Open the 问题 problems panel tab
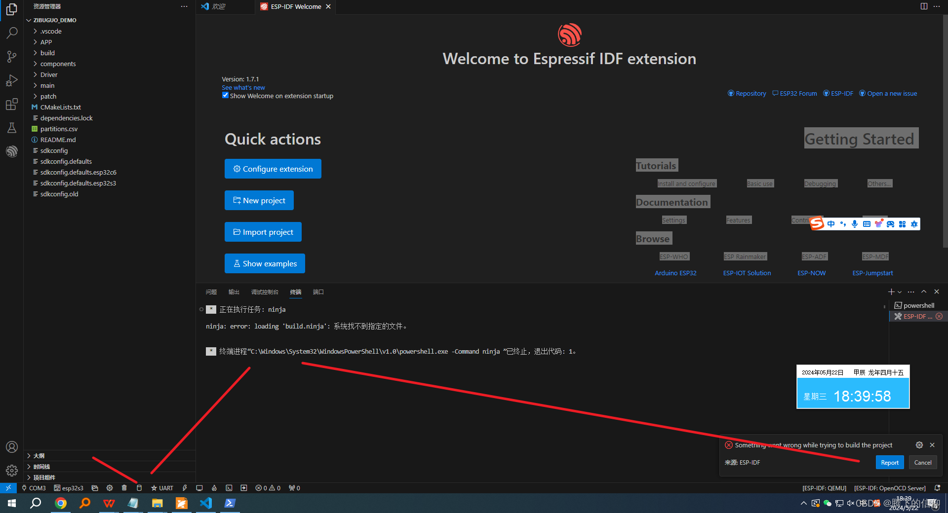Image resolution: width=948 pixels, height=513 pixels. [x=211, y=292]
